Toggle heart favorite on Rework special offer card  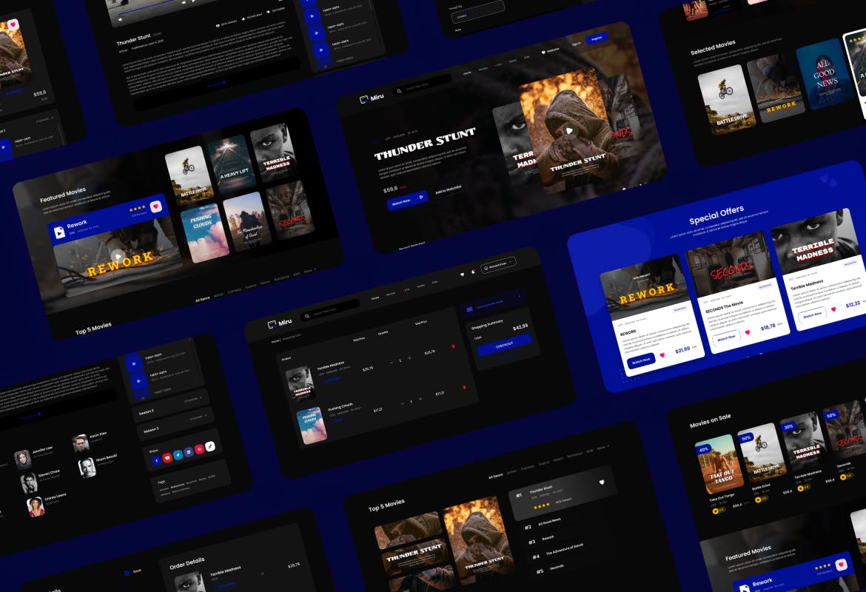662,355
